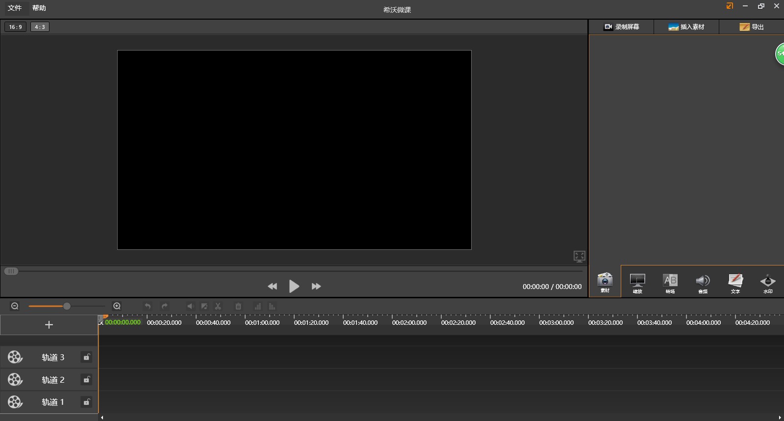The width and height of the screenshot is (784, 421).
Task: Click the 00:02:00.000 ruler mark
Action: (x=409, y=322)
